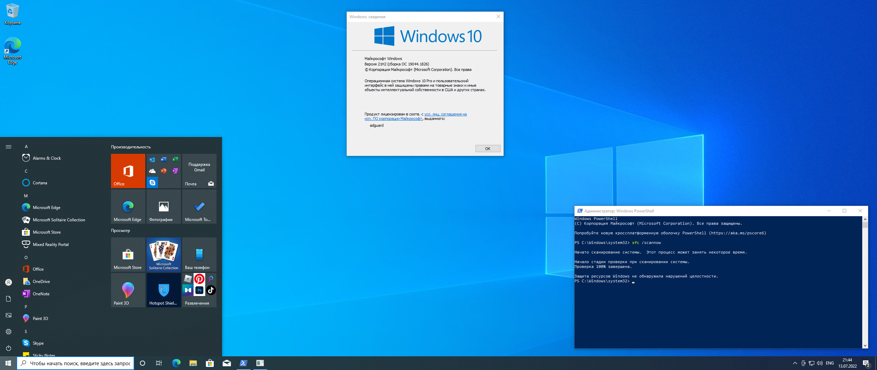877x370 pixels.
Task: Jump to letter A section header
Action: coord(26,146)
